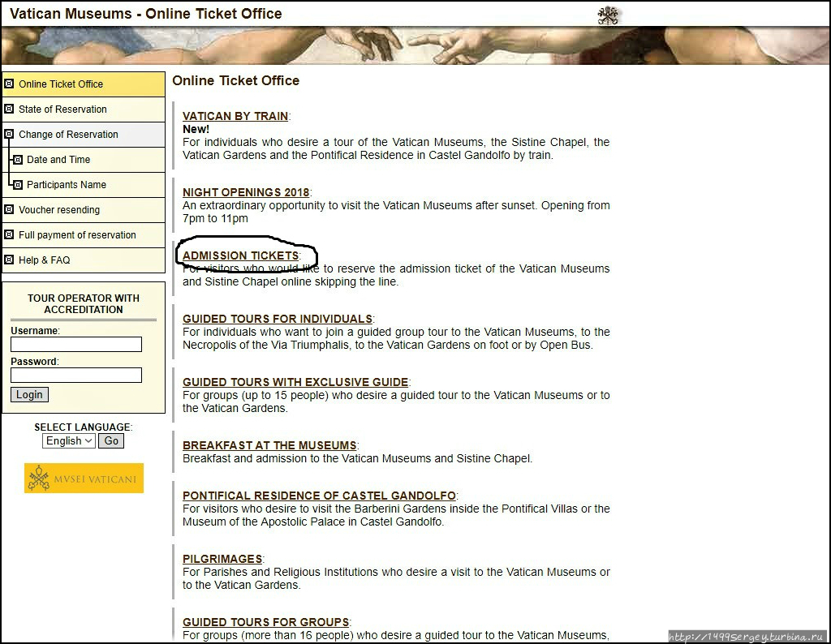831x644 pixels.
Task: Open Guided Tours for Individuals link
Action: [278, 319]
